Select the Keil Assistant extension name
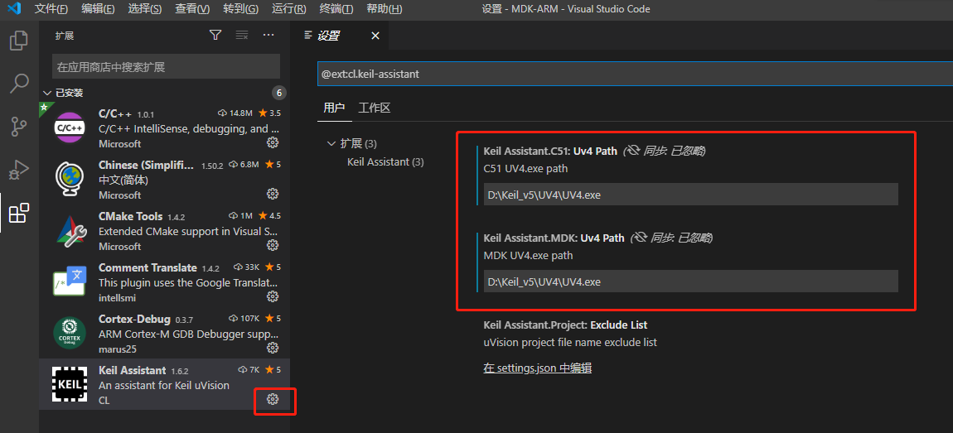 [x=132, y=370]
